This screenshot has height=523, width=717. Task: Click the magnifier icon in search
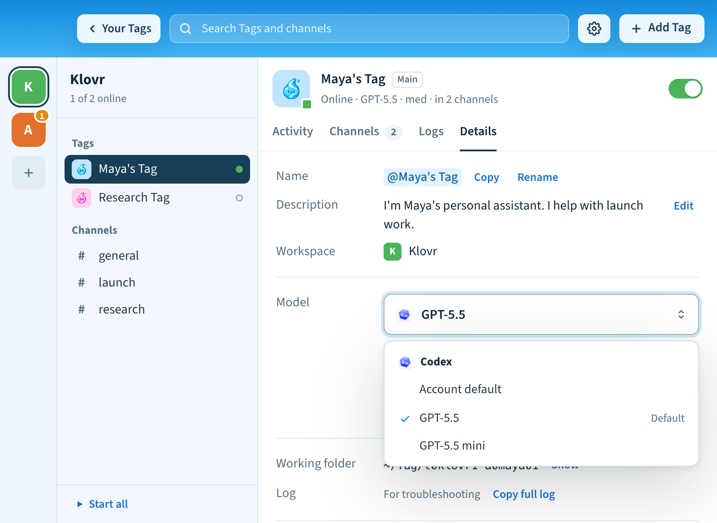(186, 29)
